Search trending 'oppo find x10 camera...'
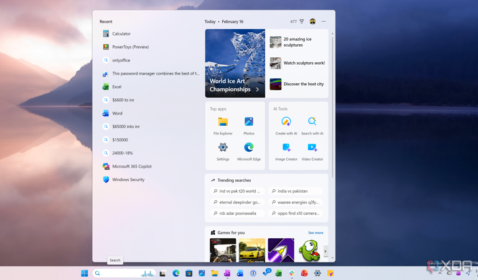The height and width of the screenshot is (280, 478). [x=296, y=213]
